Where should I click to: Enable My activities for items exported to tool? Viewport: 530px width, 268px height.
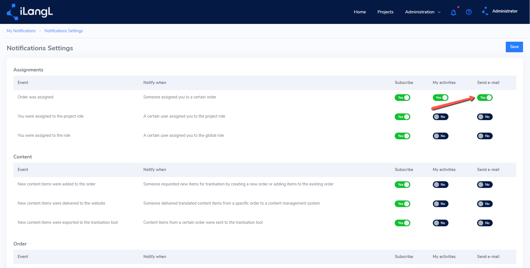point(440,223)
